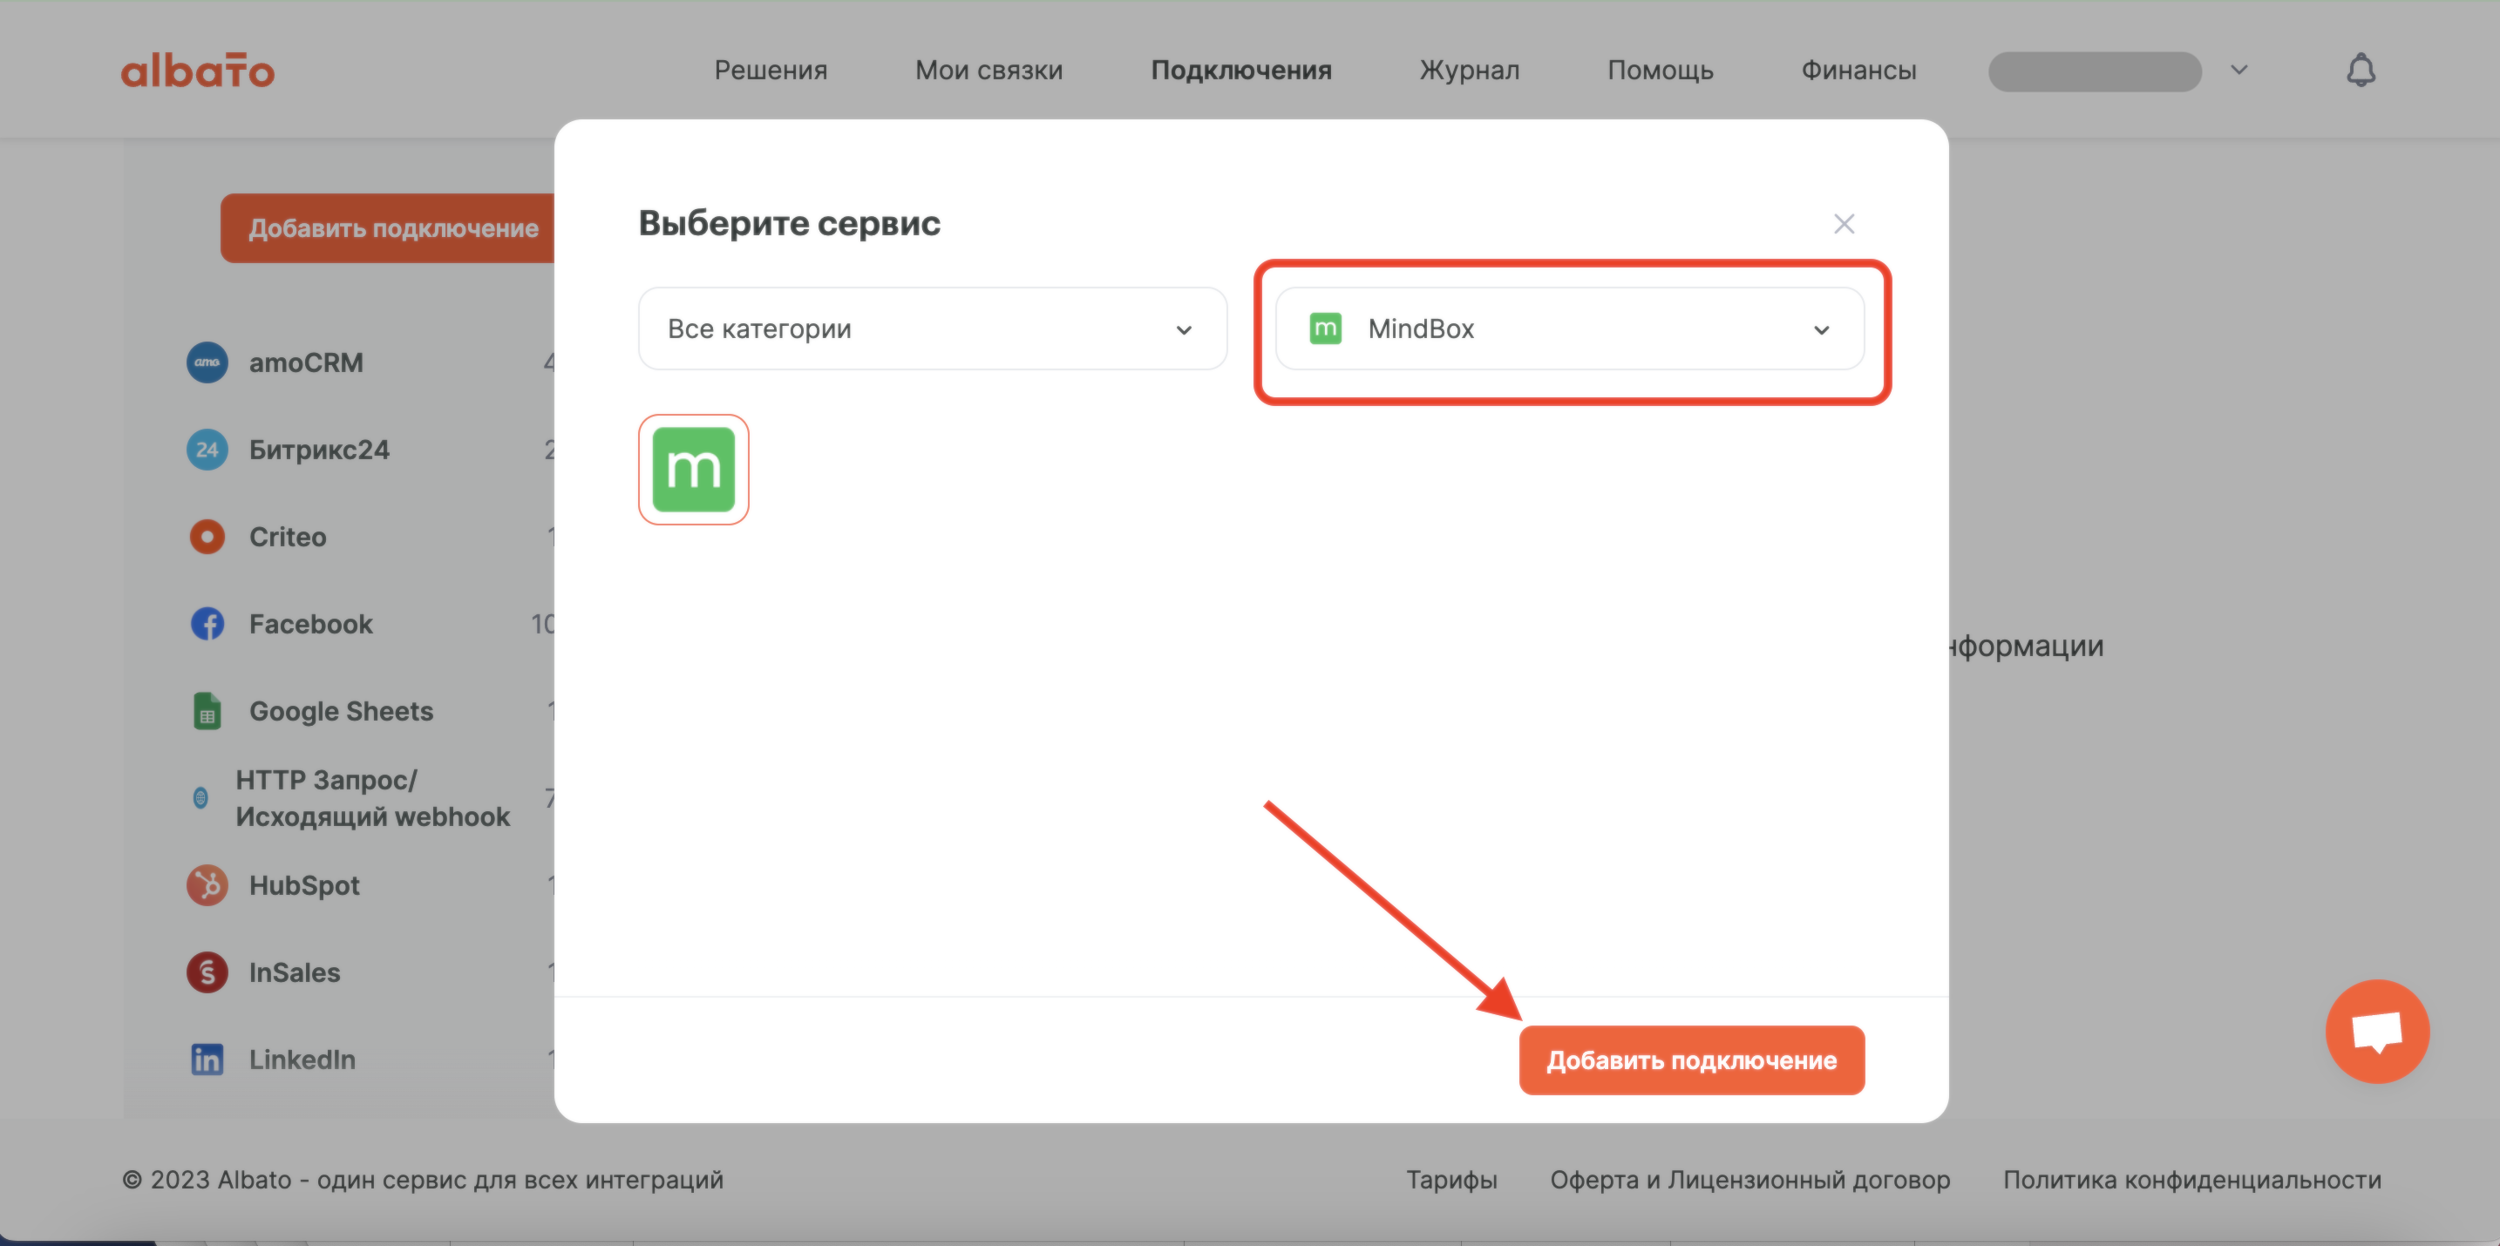Open the notifications bell icon
The height and width of the screenshot is (1246, 2500).
coord(2361,70)
